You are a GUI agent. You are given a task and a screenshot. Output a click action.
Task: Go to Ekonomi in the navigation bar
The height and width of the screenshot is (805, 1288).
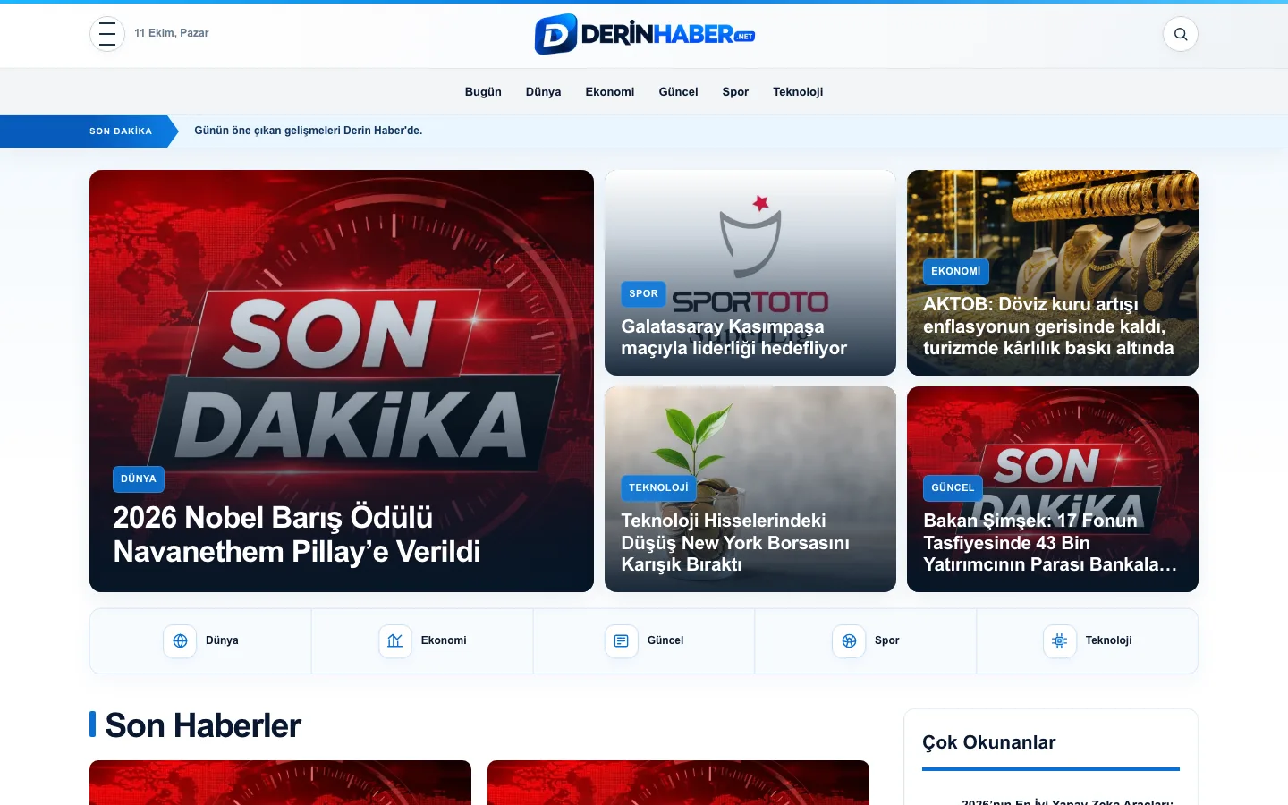click(610, 91)
